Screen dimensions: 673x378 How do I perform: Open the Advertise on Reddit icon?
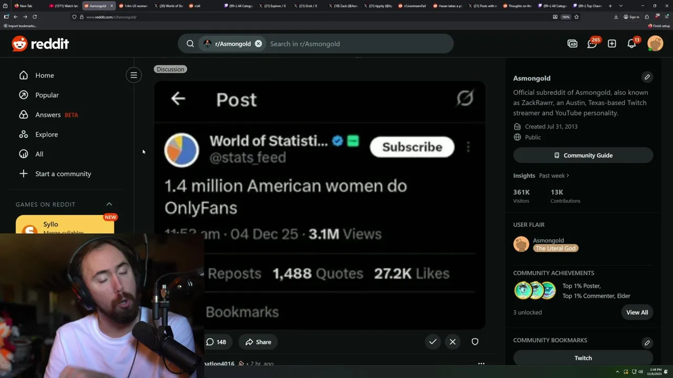click(573, 44)
